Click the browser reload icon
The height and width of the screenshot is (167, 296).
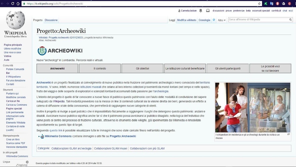click(13, 3)
